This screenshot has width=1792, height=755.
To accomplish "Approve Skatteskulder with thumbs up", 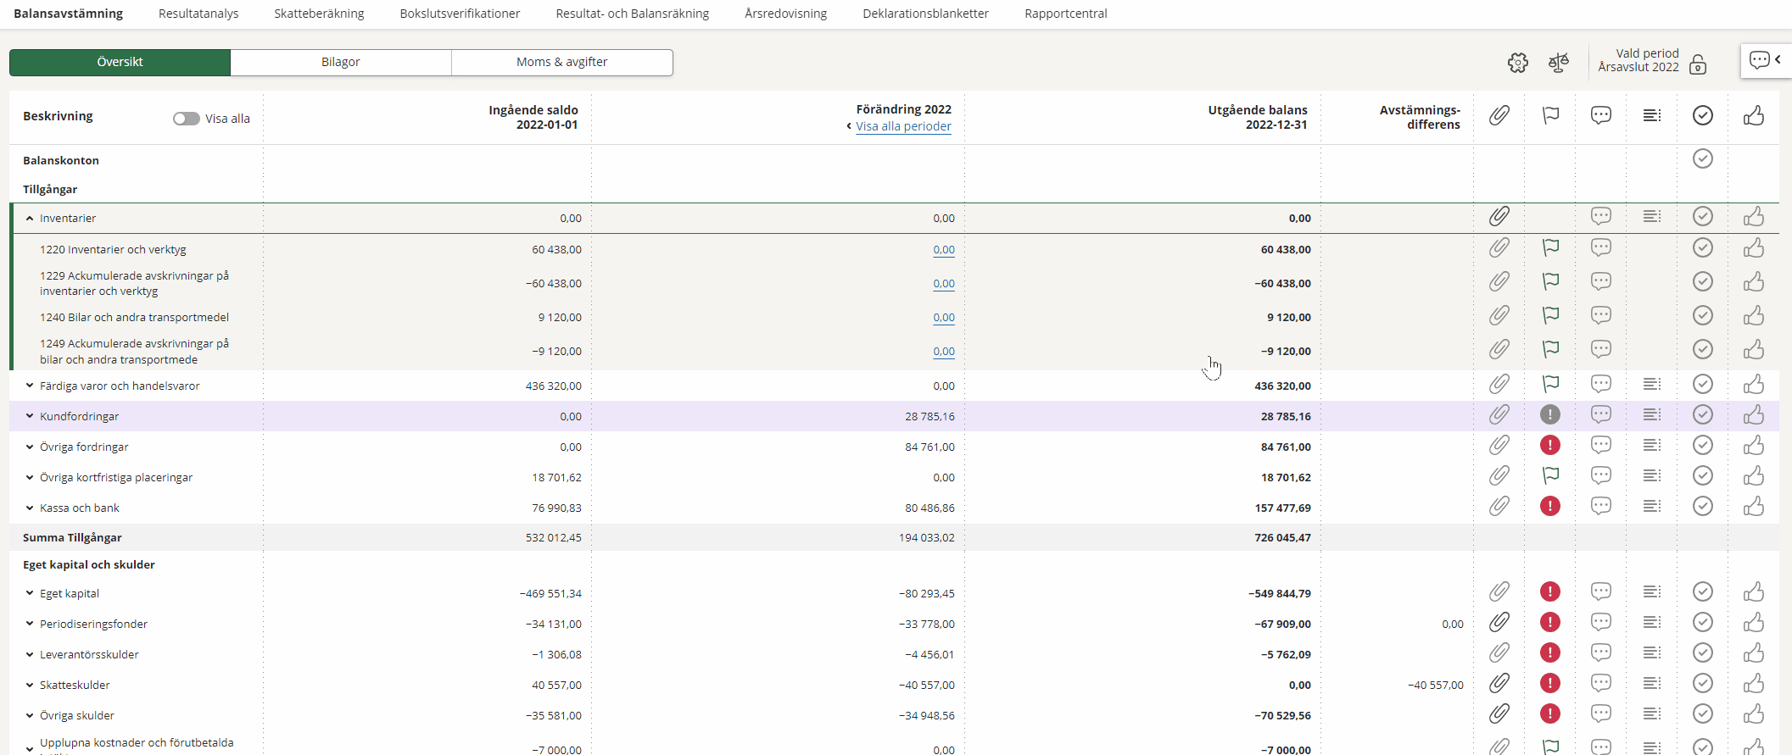I will point(1753,684).
